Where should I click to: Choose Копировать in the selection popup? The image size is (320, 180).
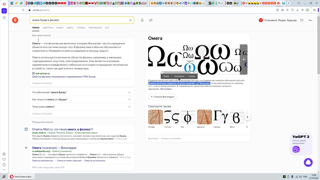point(179,76)
